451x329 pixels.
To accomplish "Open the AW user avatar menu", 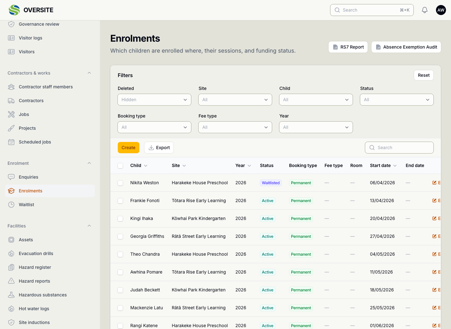I will (x=441, y=10).
